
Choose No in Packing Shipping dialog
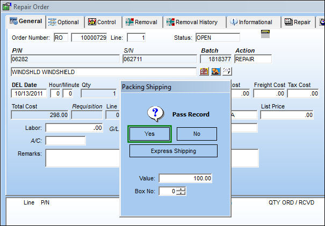197,134
